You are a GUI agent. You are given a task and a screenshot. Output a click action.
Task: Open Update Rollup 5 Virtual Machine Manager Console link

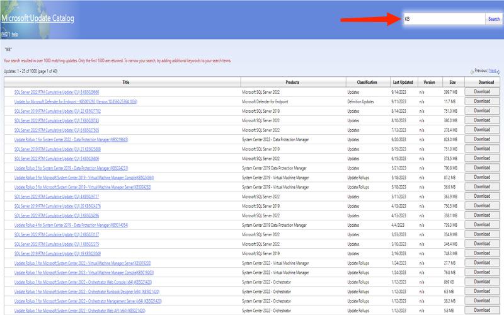[x=84, y=178]
